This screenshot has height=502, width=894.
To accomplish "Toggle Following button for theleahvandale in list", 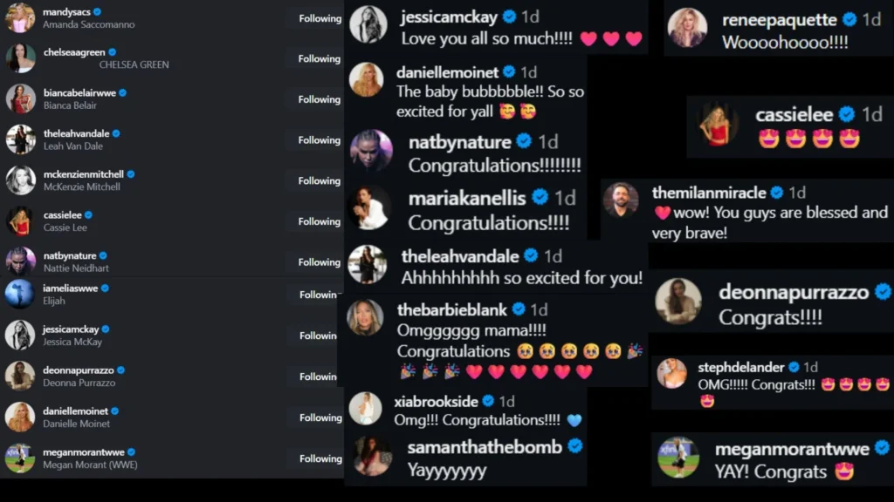I will 319,140.
